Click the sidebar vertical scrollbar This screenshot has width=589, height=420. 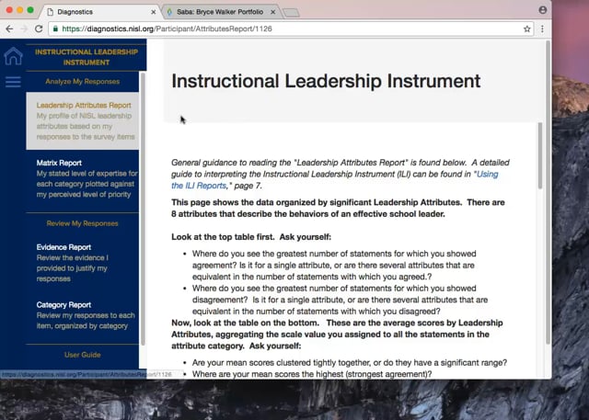pyautogui.click(x=143, y=208)
